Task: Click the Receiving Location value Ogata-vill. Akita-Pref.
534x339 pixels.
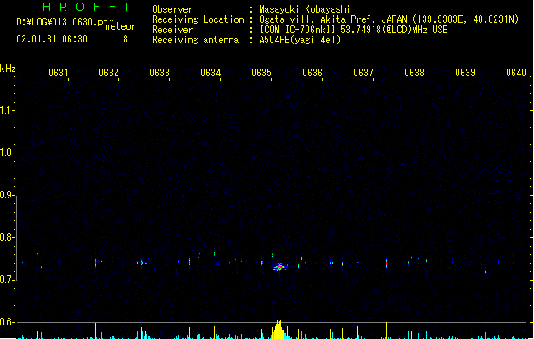Action: click(316, 19)
